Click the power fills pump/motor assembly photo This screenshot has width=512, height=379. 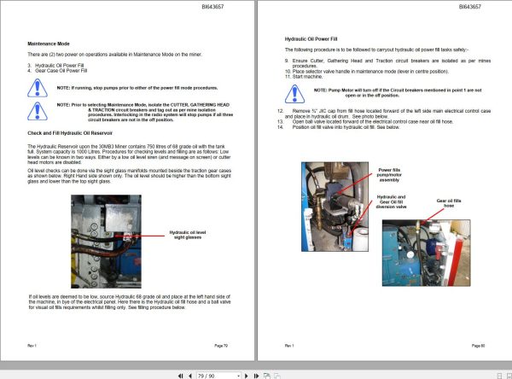[x=335, y=207]
